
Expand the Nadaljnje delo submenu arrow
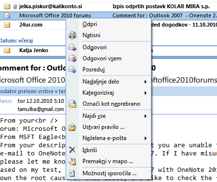click(146, 82)
